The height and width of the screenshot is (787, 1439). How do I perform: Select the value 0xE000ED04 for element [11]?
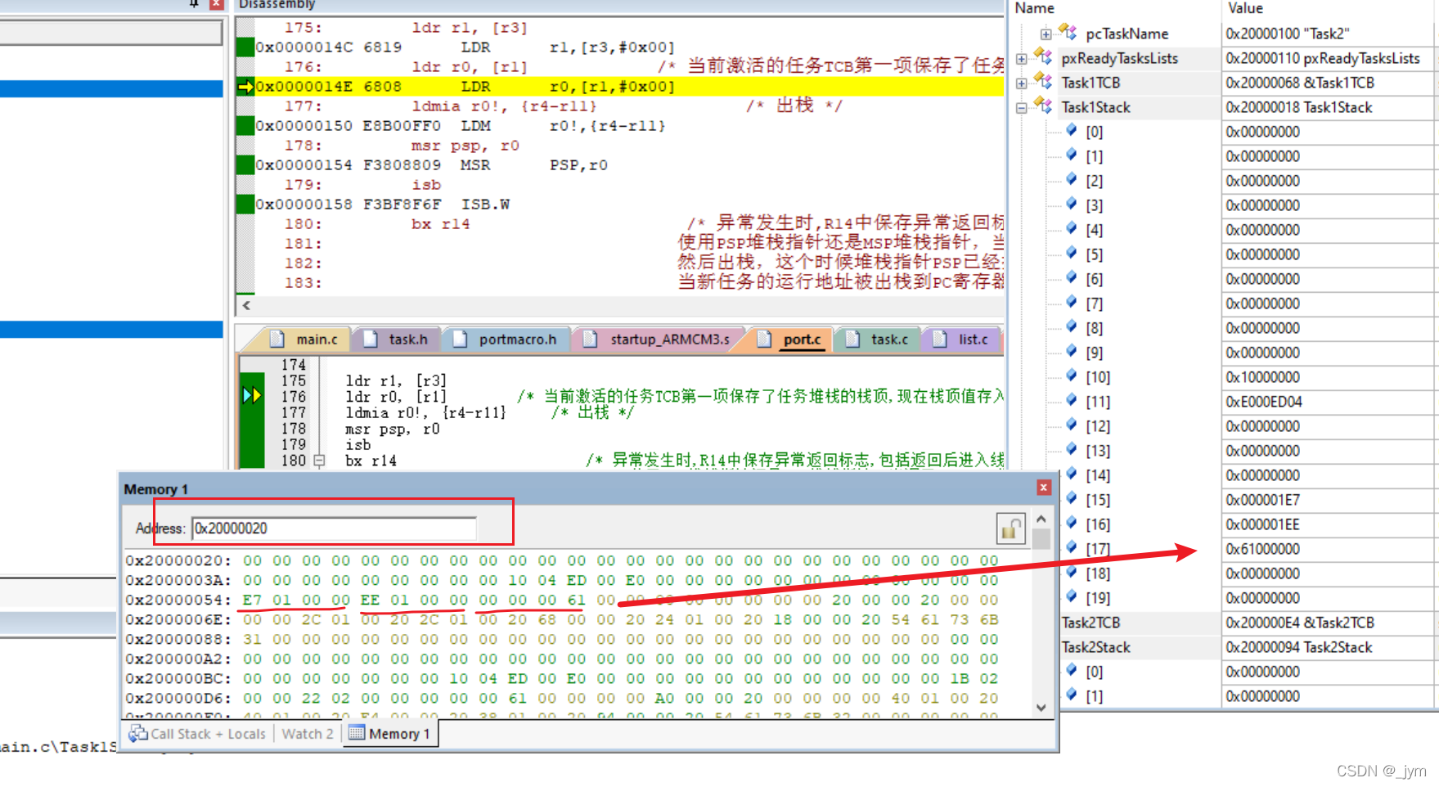(1264, 402)
